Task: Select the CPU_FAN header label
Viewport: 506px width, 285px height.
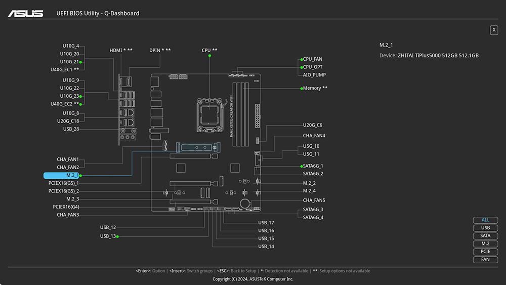Action: tap(313, 59)
